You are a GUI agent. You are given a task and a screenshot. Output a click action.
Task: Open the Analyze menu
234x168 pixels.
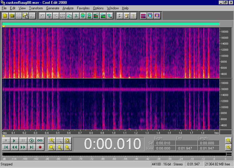pyautogui.click(x=68, y=8)
